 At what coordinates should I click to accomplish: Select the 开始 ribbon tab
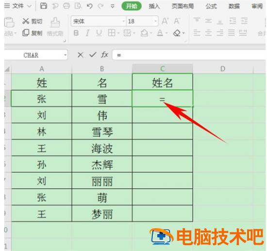pyautogui.click(x=131, y=6)
